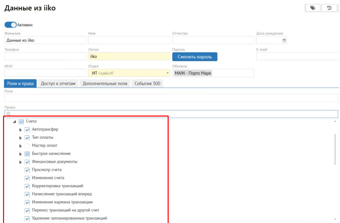Open the history icon button

tap(329, 8)
